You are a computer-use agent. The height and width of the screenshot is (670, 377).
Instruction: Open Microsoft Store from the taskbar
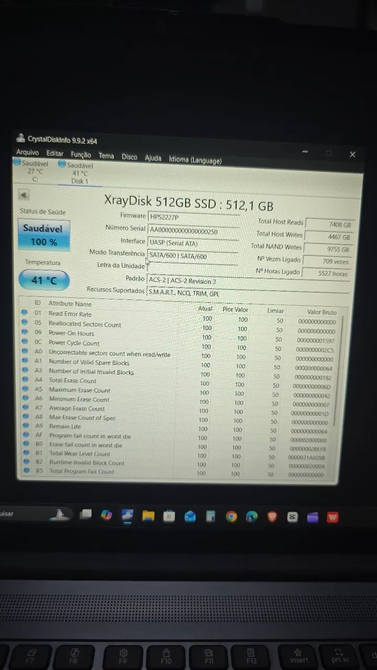(x=169, y=517)
